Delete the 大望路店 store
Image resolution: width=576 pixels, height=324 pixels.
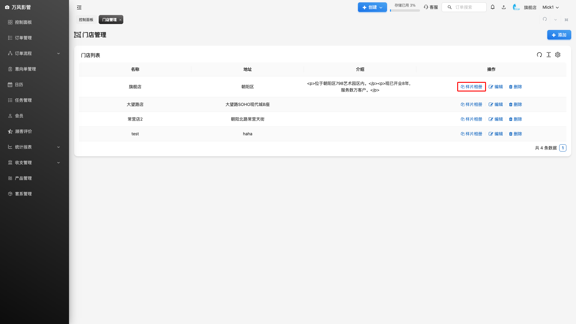coord(515,104)
